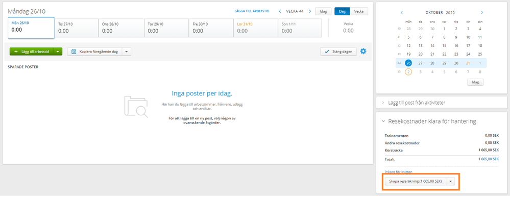
Task: Click the green Lägg till arbetstid button
Action: tap(32, 52)
